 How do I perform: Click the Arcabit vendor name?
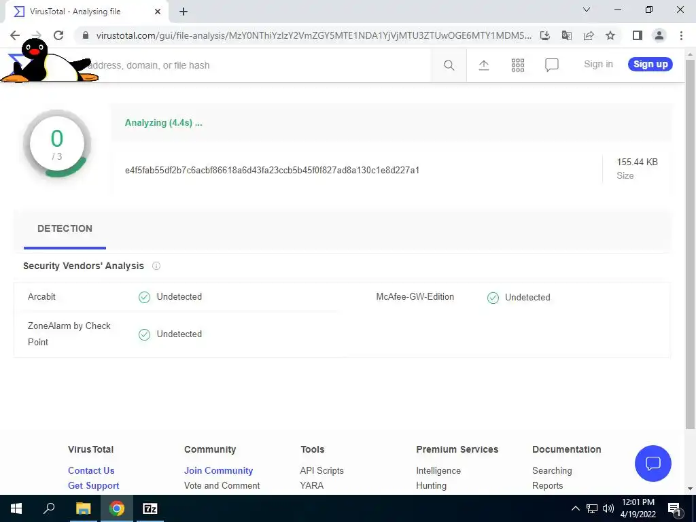click(41, 296)
